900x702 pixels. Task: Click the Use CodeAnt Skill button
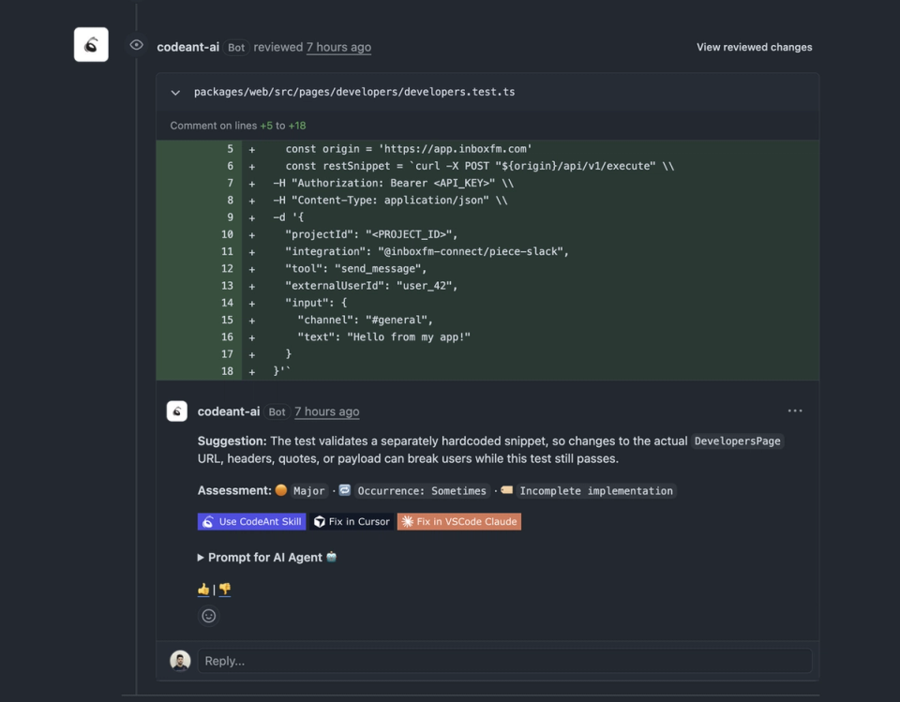251,521
